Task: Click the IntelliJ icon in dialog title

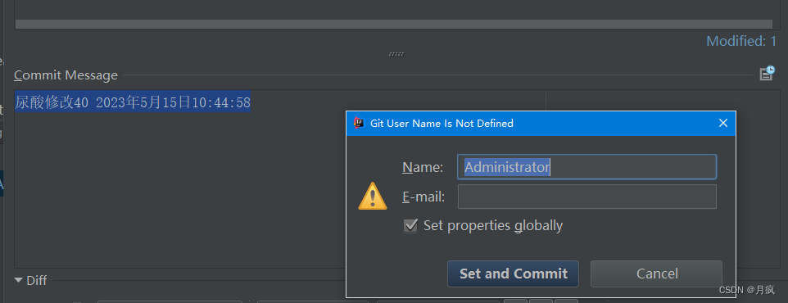Action: (359, 123)
